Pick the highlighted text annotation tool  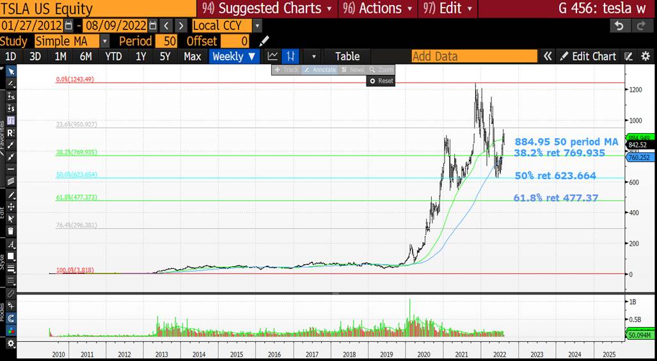click(11, 121)
